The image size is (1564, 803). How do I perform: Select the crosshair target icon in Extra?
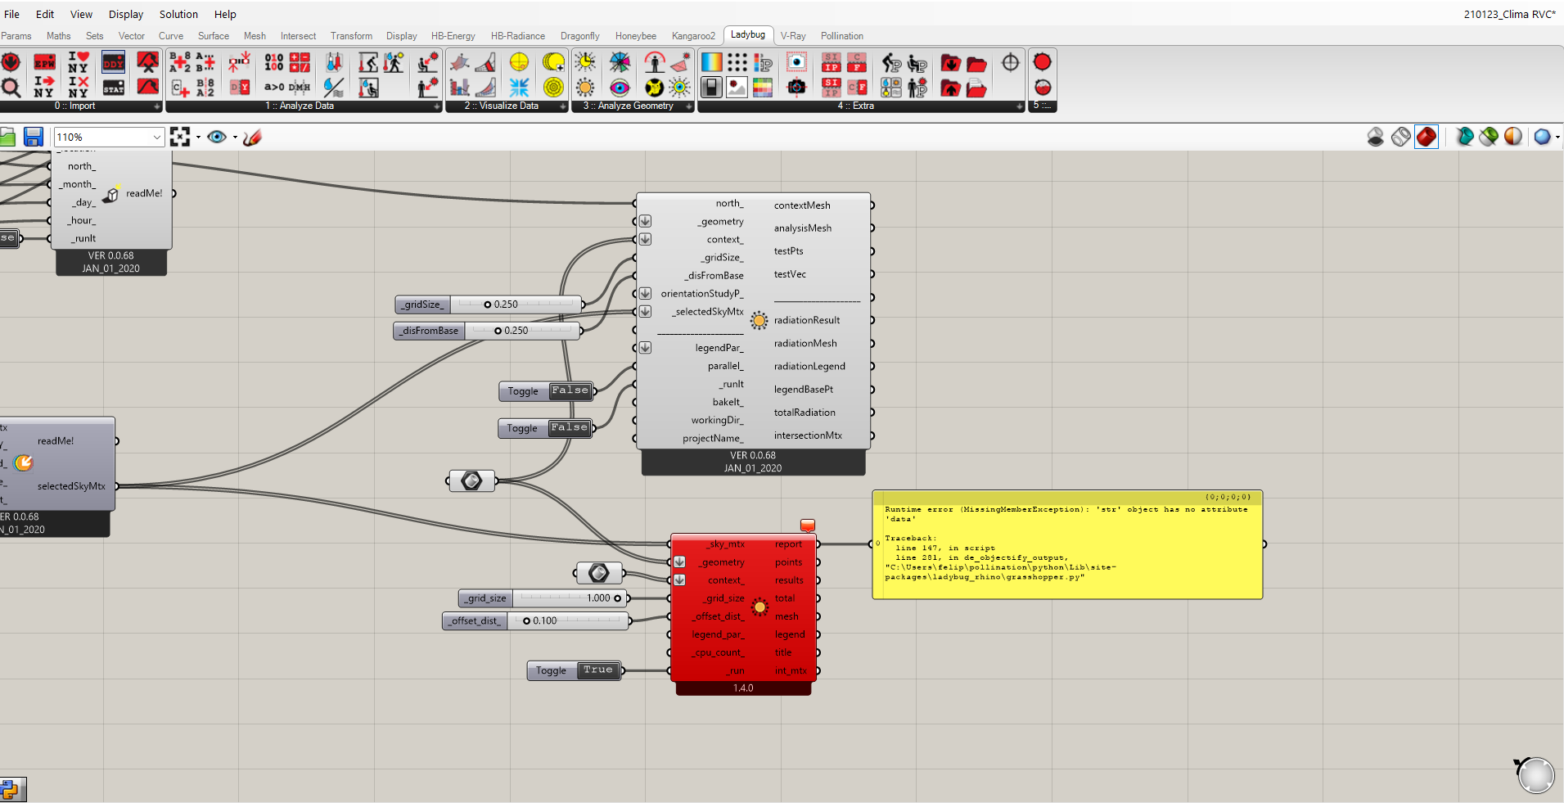click(x=1011, y=62)
